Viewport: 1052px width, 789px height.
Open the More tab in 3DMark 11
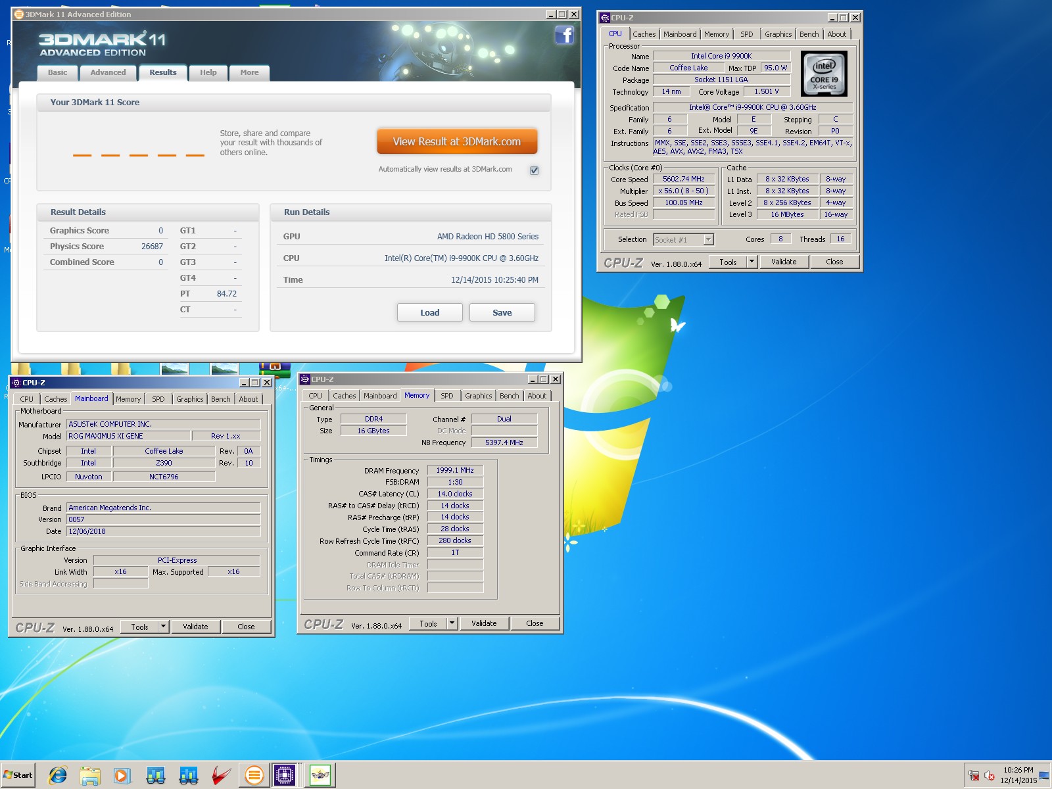click(249, 73)
